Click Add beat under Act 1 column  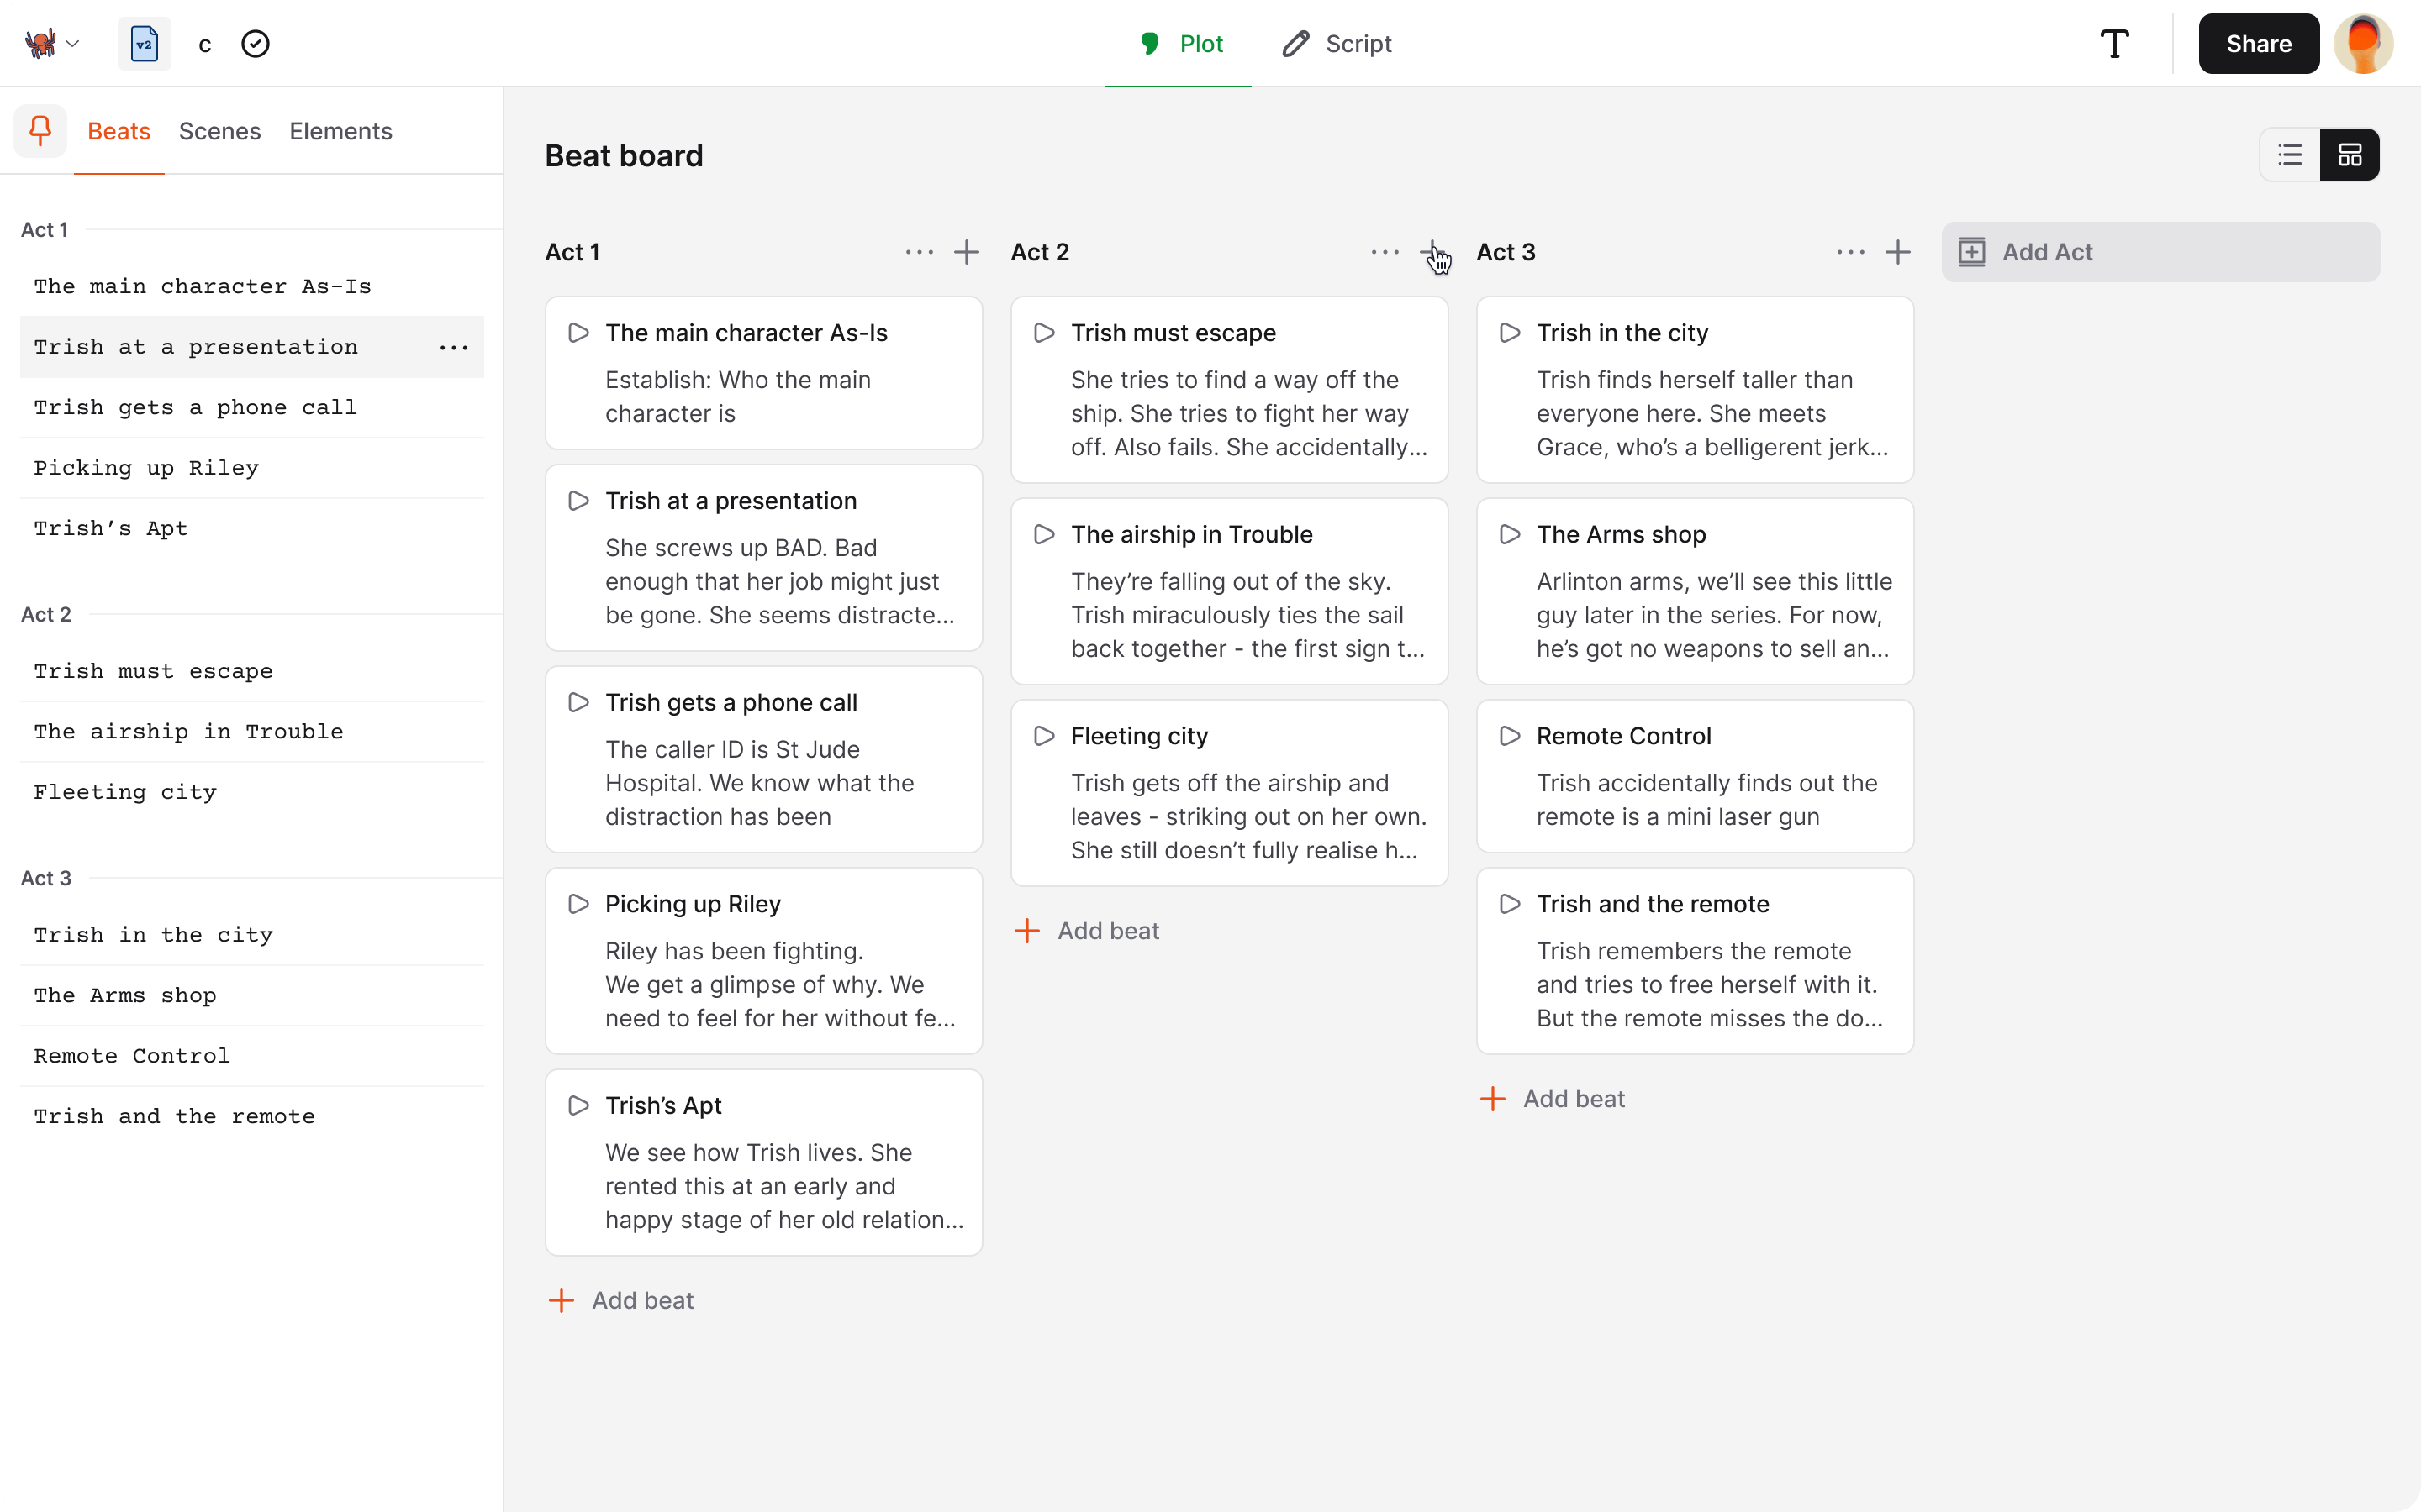(x=621, y=1300)
